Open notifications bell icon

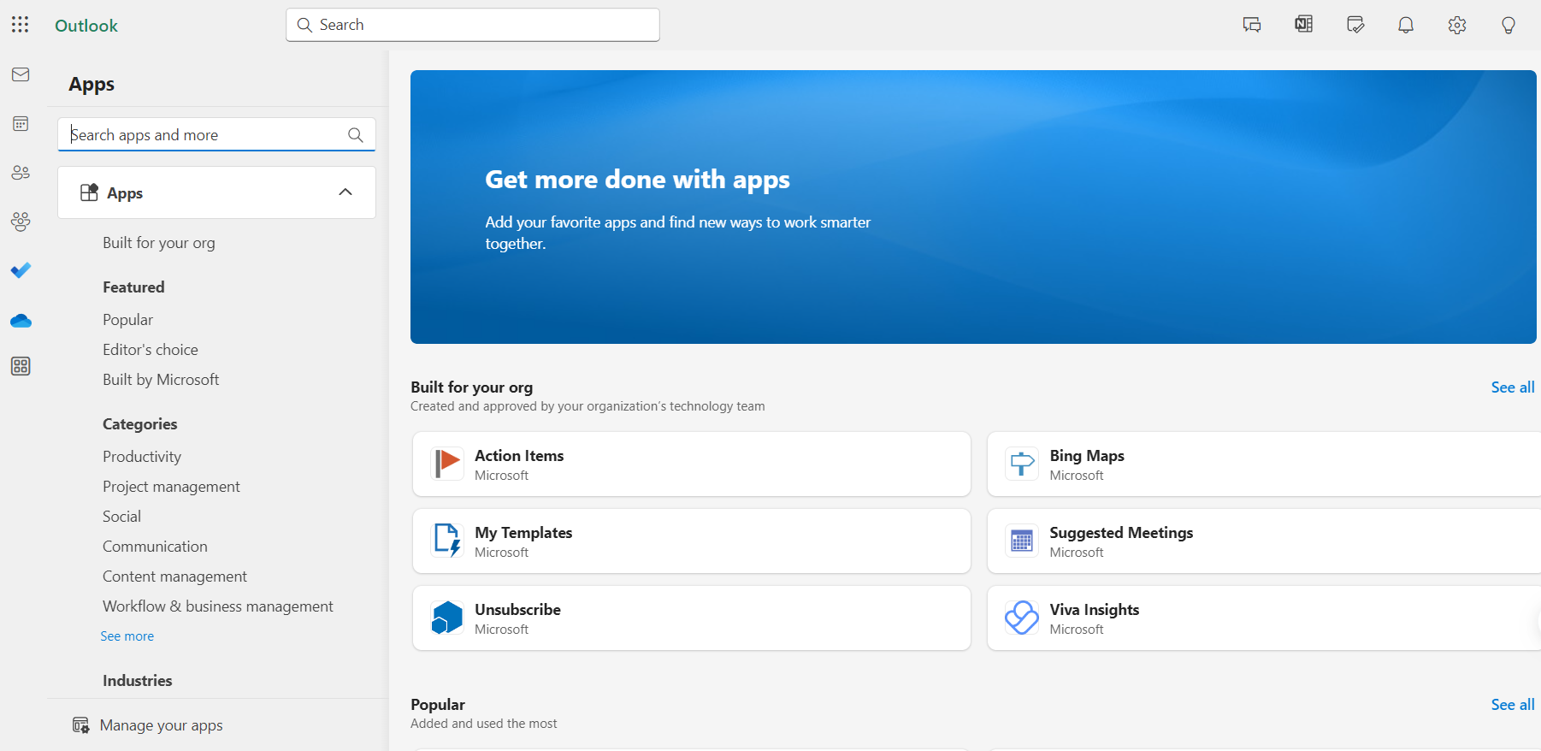point(1406,25)
